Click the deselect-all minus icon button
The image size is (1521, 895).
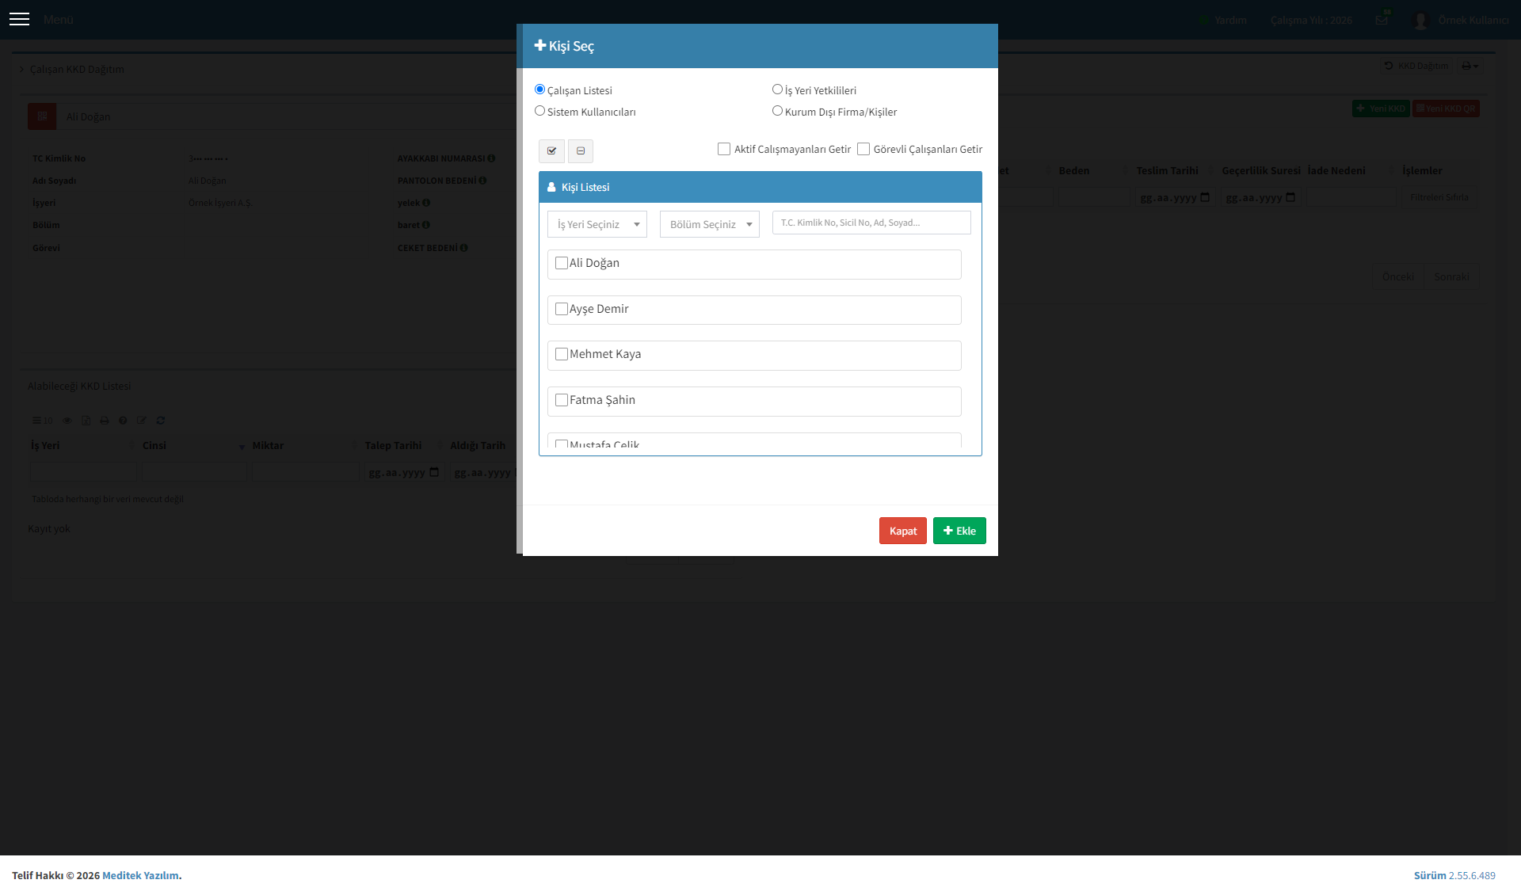tap(581, 150)
